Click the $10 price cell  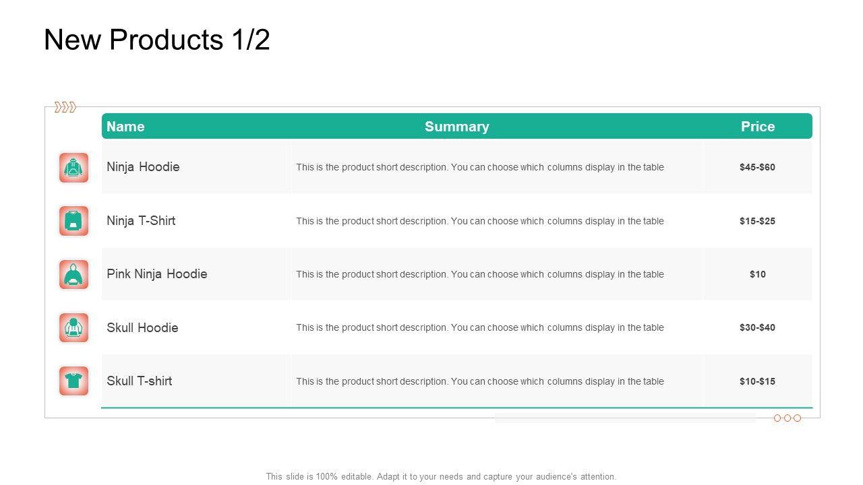(x=757, y=274)
